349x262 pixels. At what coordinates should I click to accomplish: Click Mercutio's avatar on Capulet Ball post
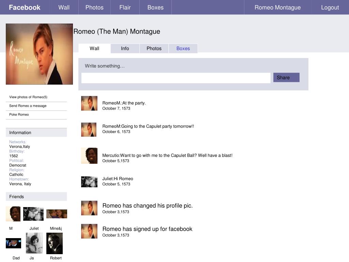[89, 156]
